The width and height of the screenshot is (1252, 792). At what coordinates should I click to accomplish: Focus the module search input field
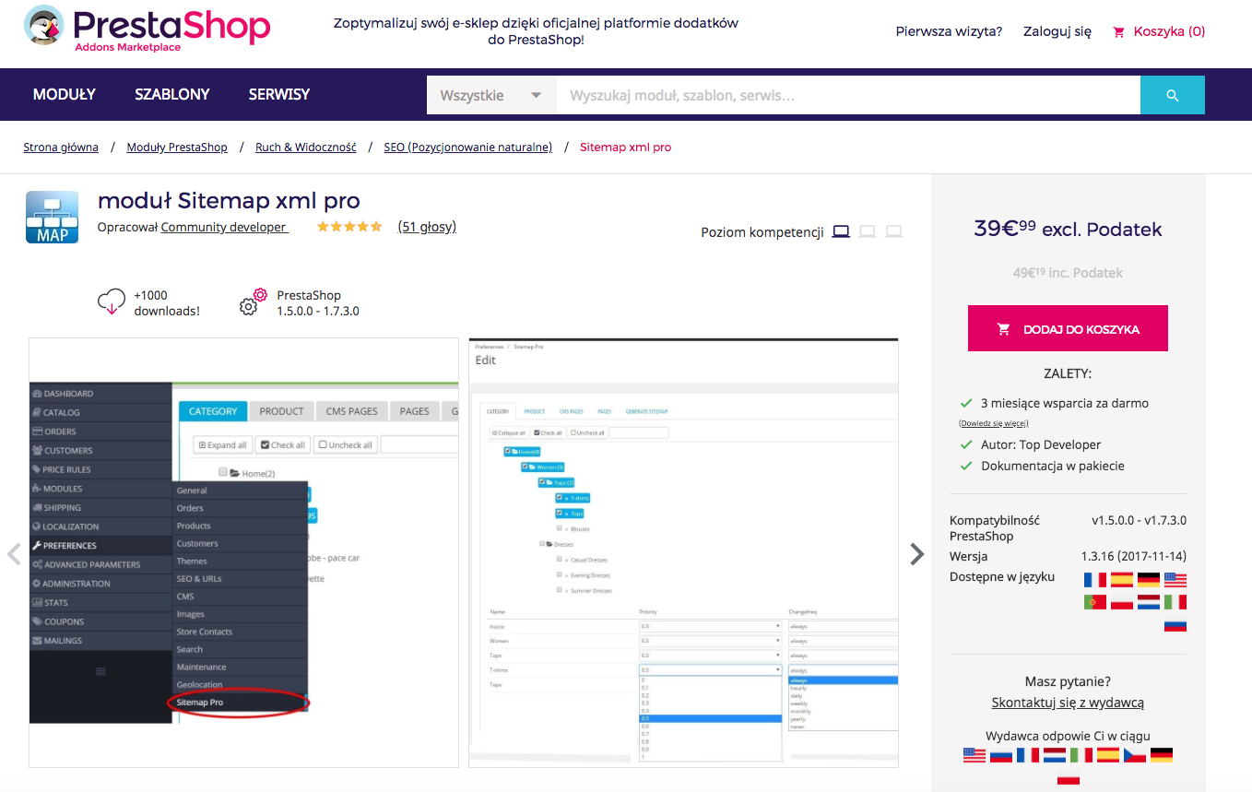click(848, 95)
